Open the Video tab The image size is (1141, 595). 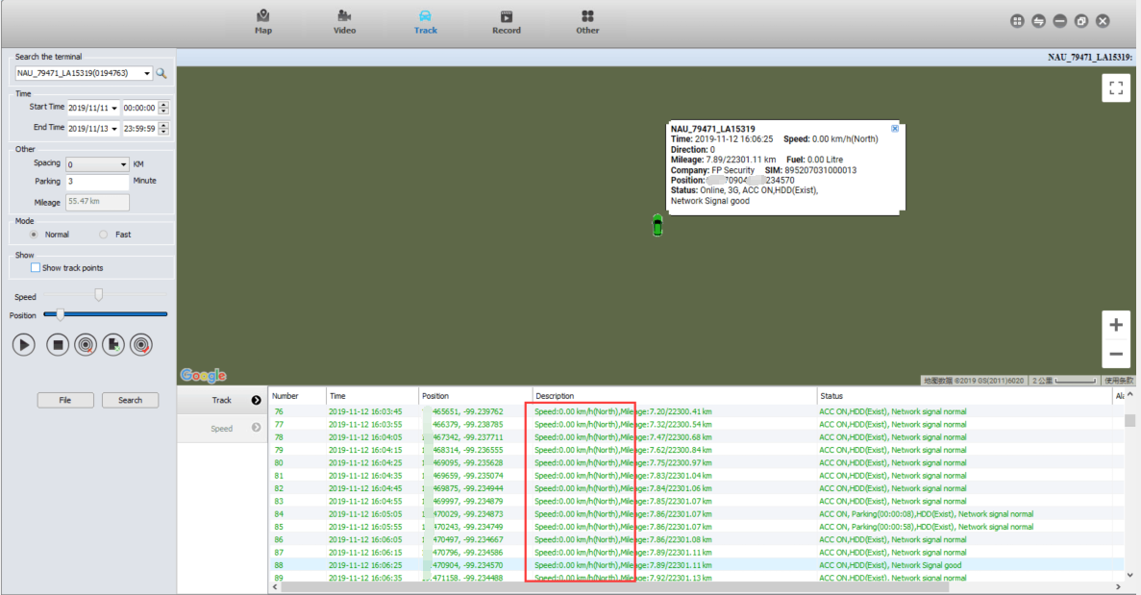344,22
